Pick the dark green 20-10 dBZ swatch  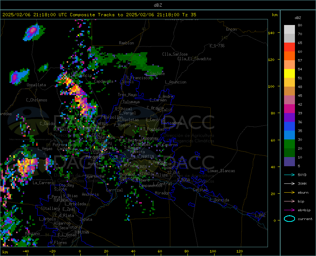(289, 153)
